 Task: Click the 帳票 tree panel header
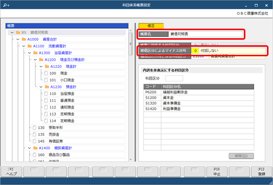point(67,26)
